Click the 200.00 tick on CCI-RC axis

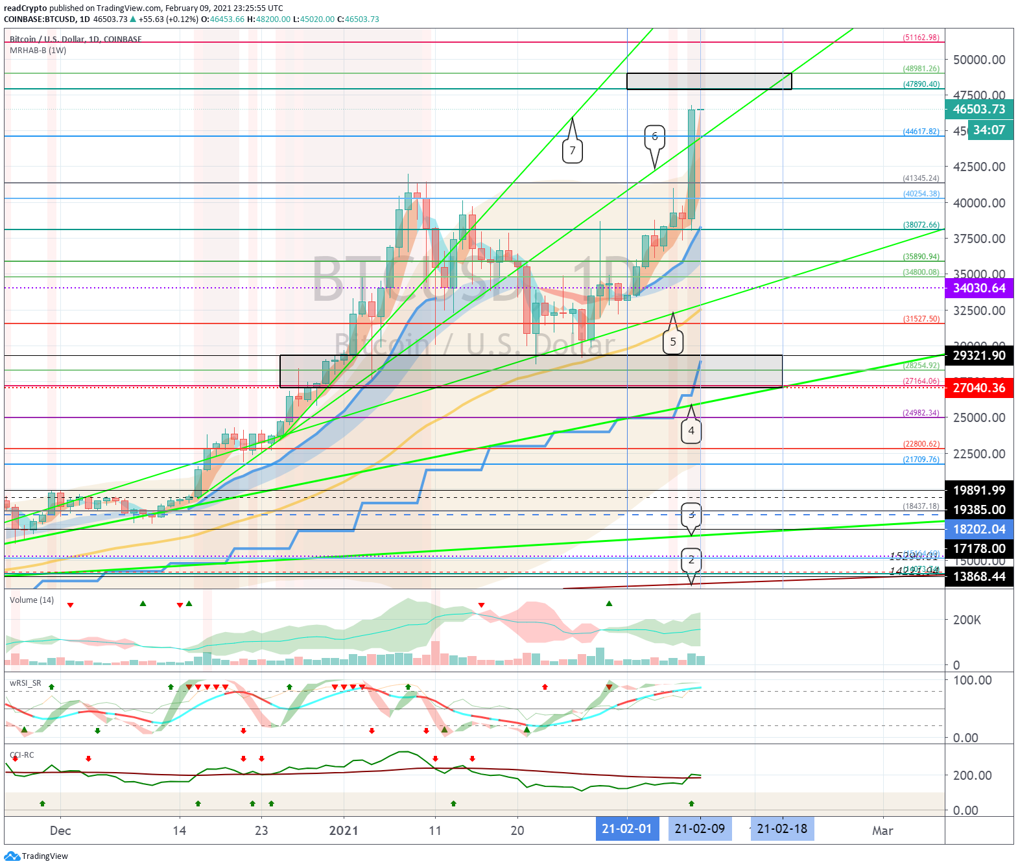(x=972, y=775)
